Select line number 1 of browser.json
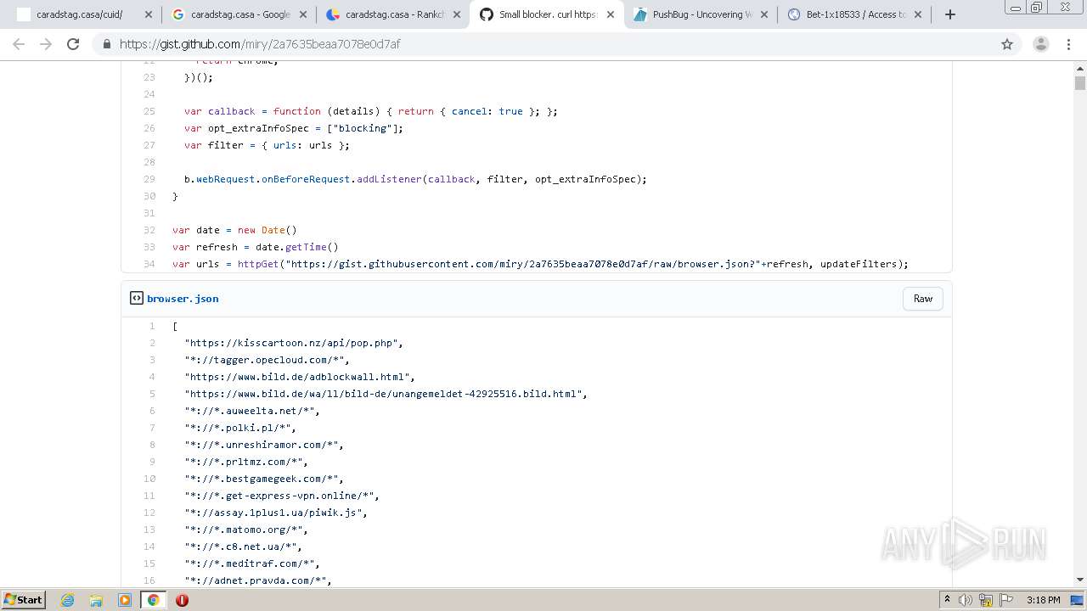1087x611 pixels. (x=152, y=326)
